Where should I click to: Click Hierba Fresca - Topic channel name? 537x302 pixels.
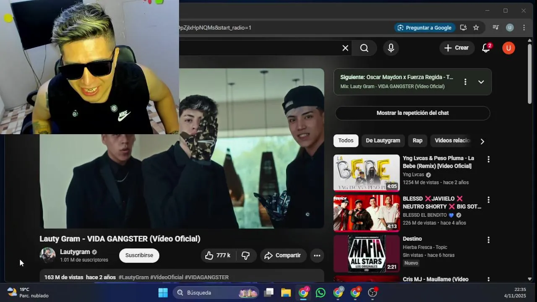coord(425,247)
